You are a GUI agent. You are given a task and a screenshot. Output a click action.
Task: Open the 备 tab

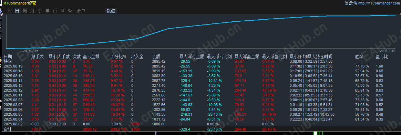[x=70, y=11]
